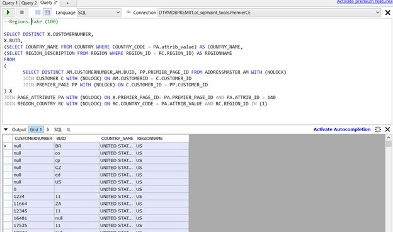The width and height of the screenshot is (393, 232).
Task: Switch results to data grid view icon
Action: pos(47,12)
